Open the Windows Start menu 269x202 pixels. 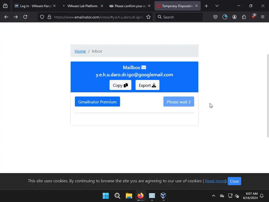106,196
